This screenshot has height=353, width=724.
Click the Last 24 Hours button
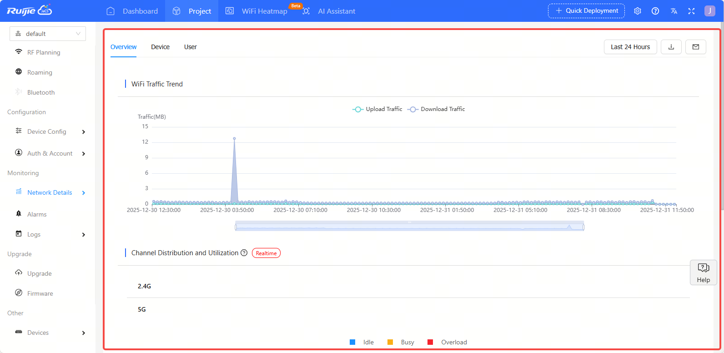pyautogui.click(x=630, y=47)
